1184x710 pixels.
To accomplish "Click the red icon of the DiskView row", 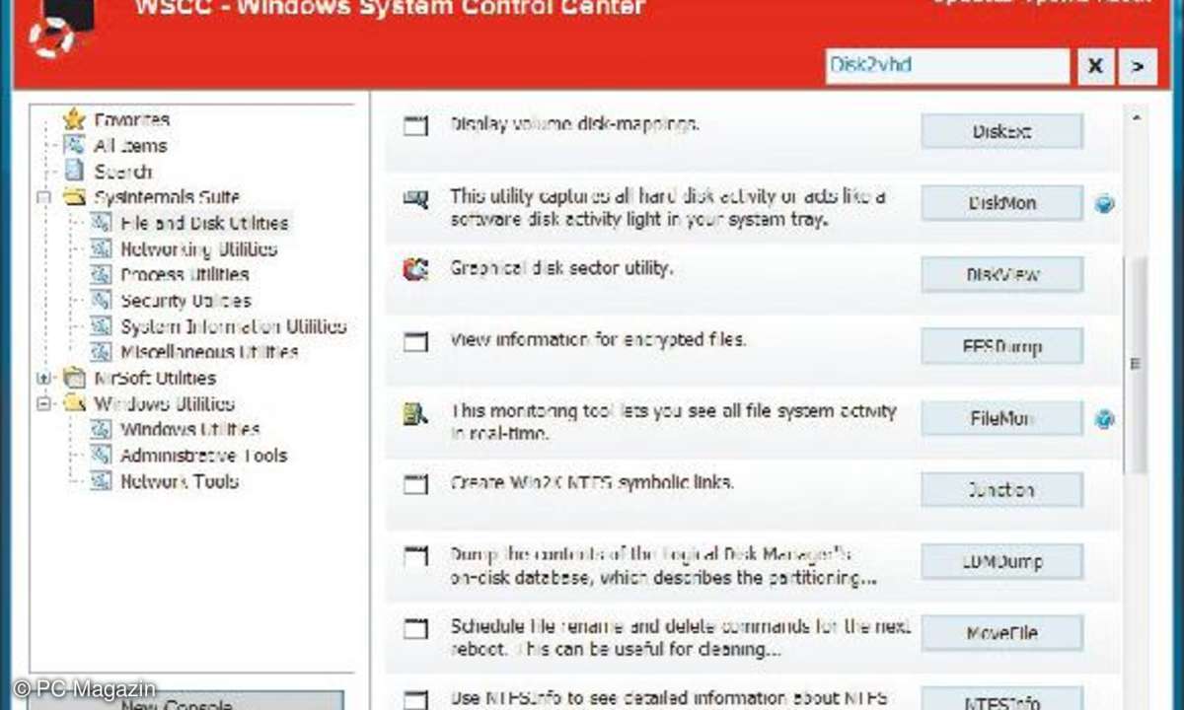I will [416, 269].
